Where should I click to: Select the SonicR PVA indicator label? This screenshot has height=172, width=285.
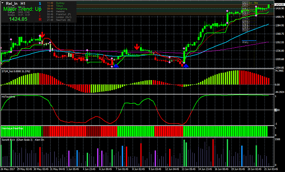click(x=23, y=140)
